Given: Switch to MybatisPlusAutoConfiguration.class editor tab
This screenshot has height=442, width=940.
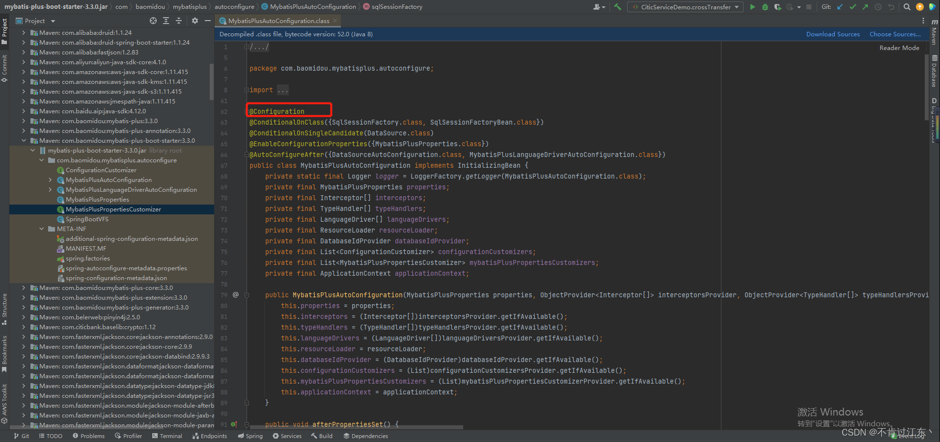Looking at the screenshot, I should click(278, 21).
